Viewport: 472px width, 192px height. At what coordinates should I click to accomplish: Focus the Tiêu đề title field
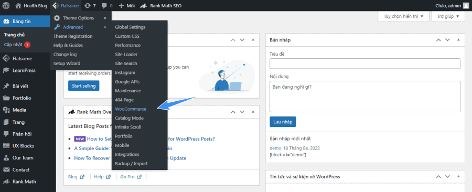[x=365, y=63]
